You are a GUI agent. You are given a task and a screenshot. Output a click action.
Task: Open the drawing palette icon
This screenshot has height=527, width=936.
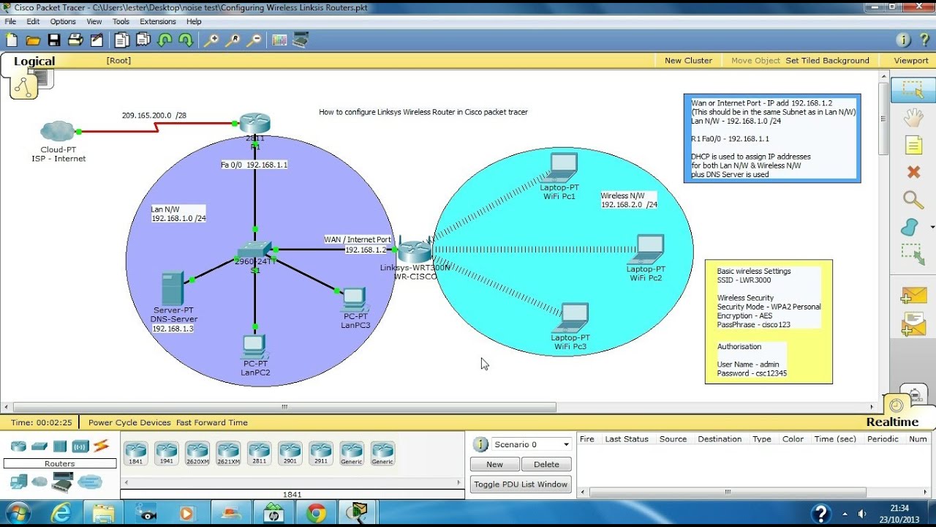(279, 40)
